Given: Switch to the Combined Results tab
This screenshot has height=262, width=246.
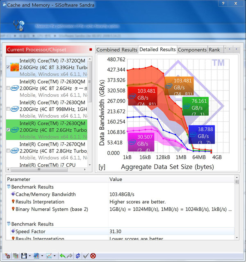Looking at the screenshot, I should click(117, 50).
